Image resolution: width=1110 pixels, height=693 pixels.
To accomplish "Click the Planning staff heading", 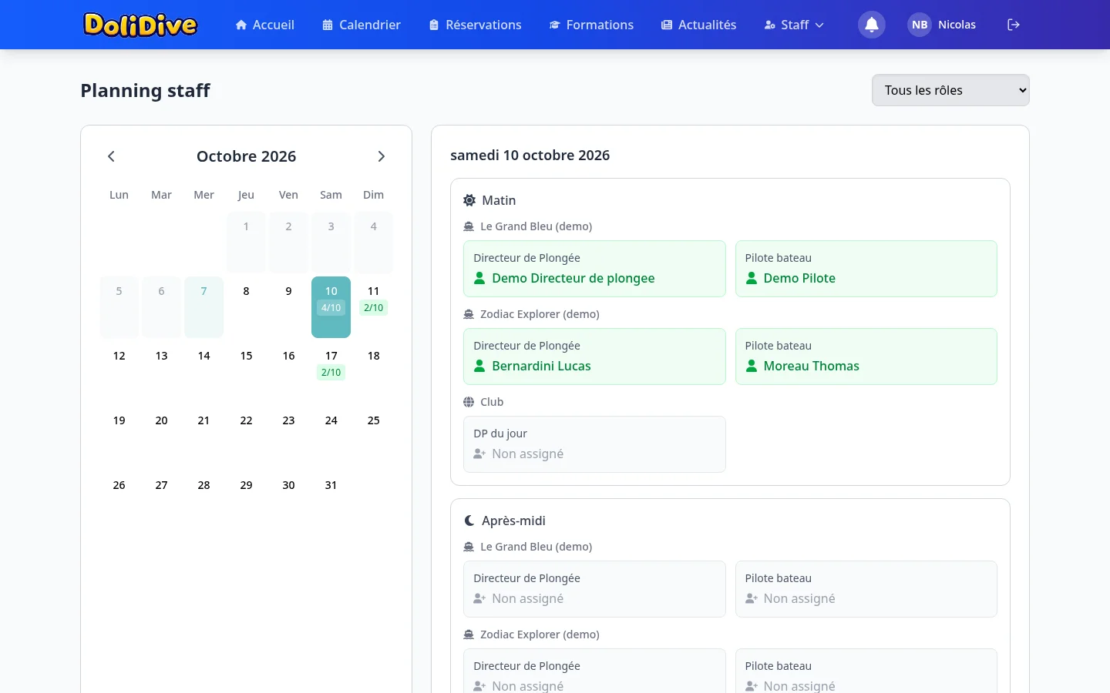I will coord(145,90).
